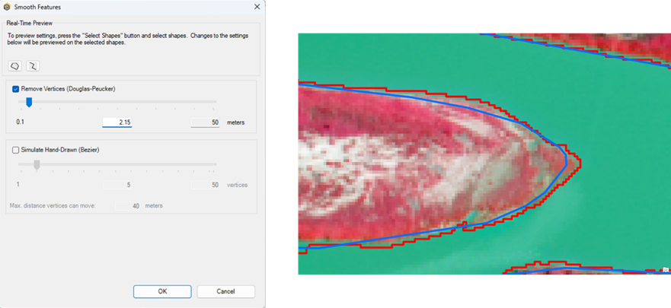The width and height of the screenshot is (671, 308).
Task: Close the Smooth Features dialog
Action: [257, 7]
